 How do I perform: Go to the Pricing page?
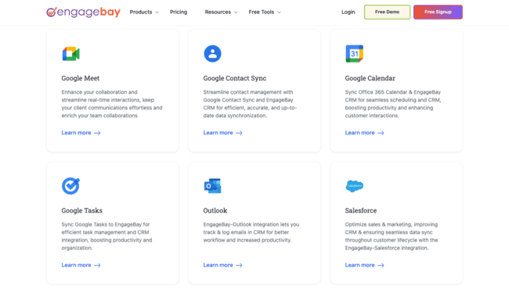coord(179,12)
